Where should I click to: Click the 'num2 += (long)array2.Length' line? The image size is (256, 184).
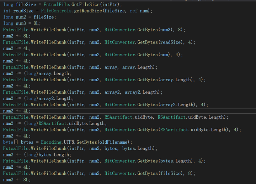coord(38,98)
